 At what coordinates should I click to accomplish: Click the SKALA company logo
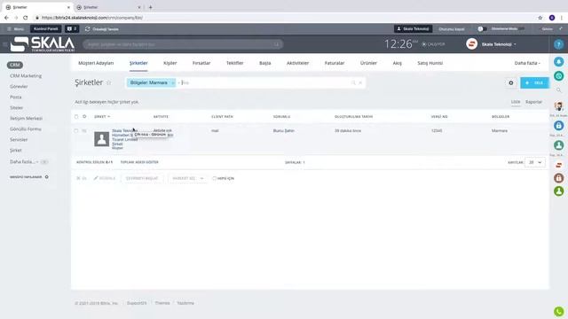pos(43,44)
